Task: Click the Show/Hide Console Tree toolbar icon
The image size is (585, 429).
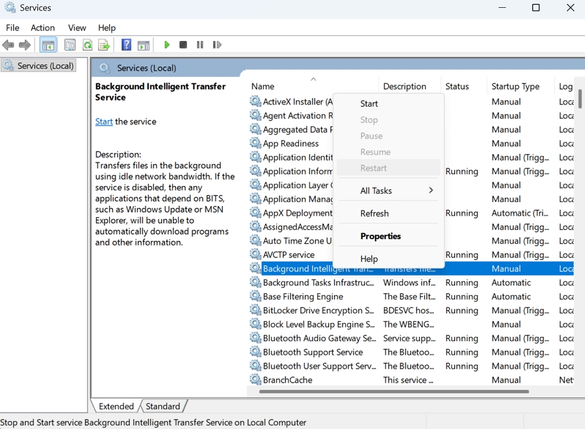Action: click(48, 45)
